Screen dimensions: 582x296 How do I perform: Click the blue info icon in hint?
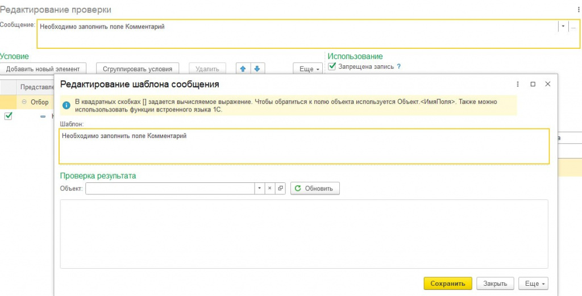coord(66,105)
